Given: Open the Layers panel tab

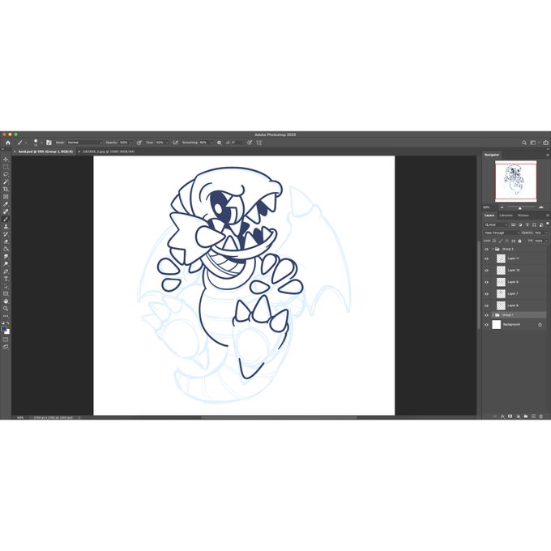Looking at the screenshot, I should [x=489, y=216].
